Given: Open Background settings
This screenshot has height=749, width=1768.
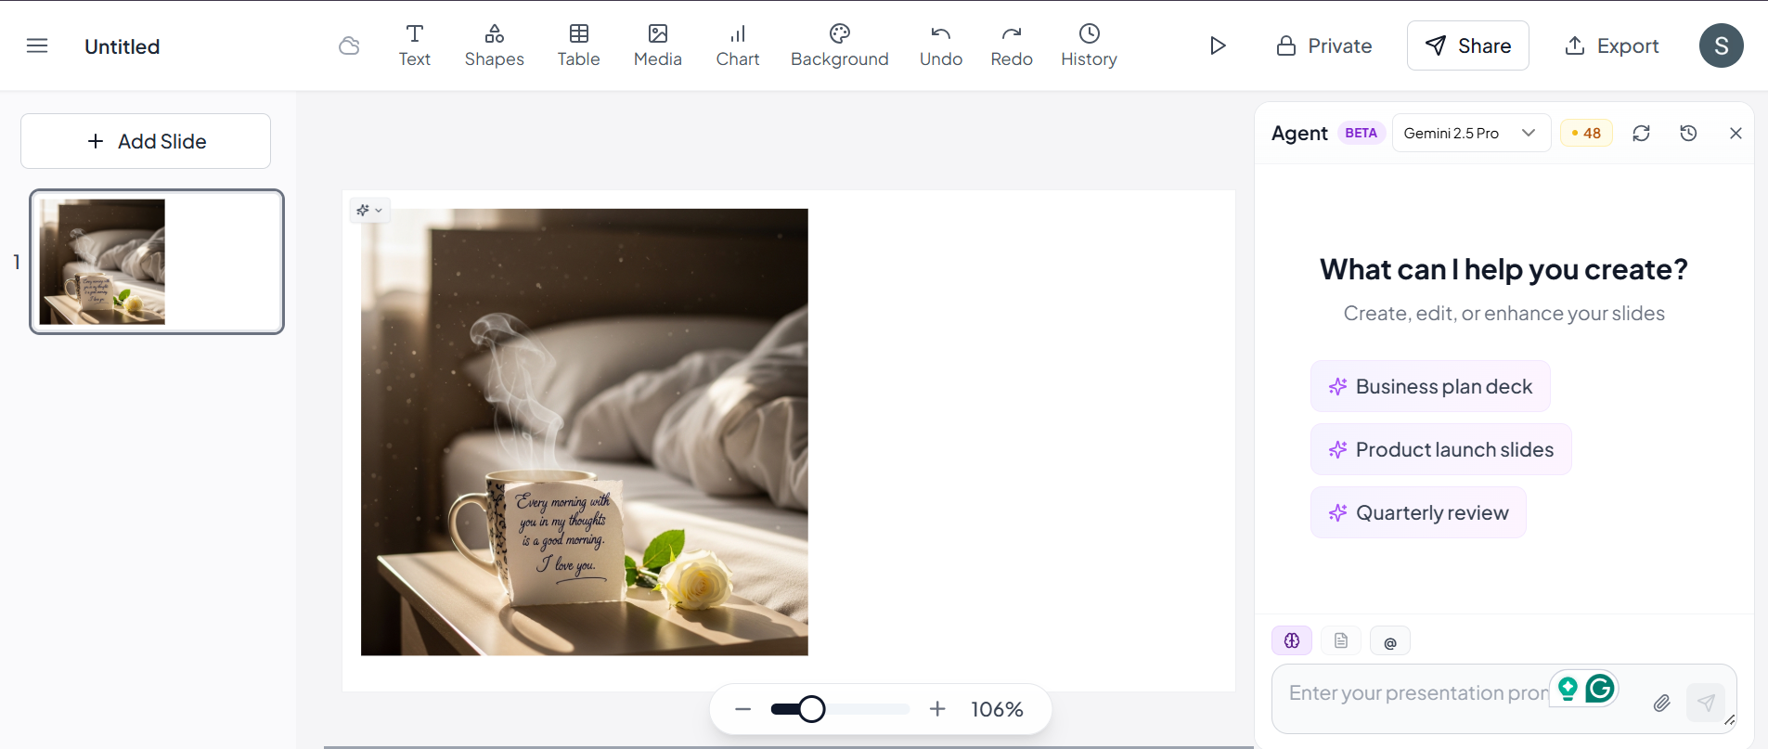Looking at the screenshot, I should click(x=840, y=45).
